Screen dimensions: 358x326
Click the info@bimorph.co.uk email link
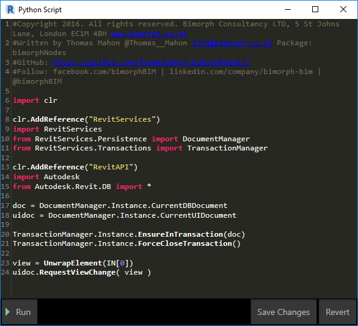(232, 43)
